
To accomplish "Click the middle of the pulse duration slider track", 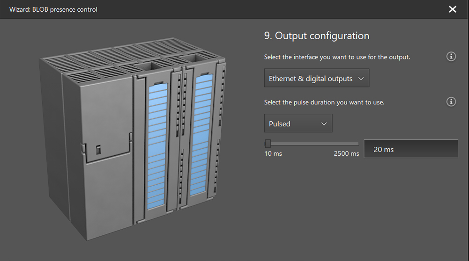I will click(312, 144).
